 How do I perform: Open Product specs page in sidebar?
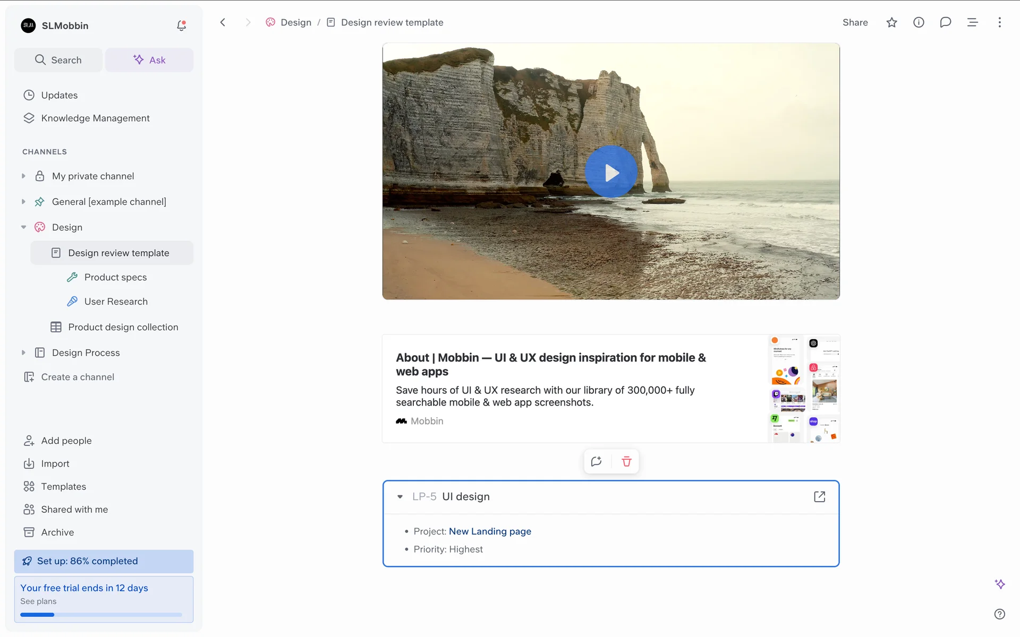point(115,277)
